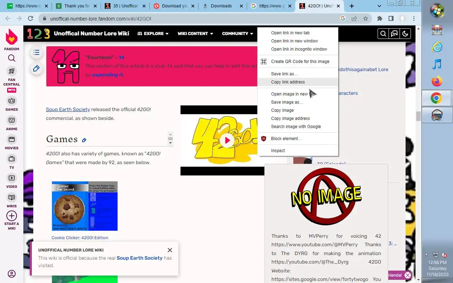Switch to Thank you for tab
This screenshot has height=283, width=453.
tap(76, 6)
